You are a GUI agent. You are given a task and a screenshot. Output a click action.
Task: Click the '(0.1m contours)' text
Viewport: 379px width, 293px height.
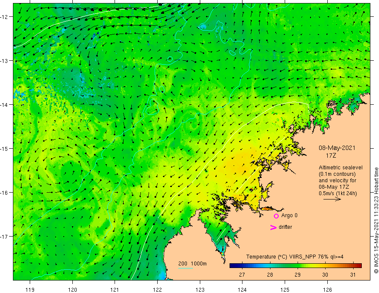click(x=337, y=174)
